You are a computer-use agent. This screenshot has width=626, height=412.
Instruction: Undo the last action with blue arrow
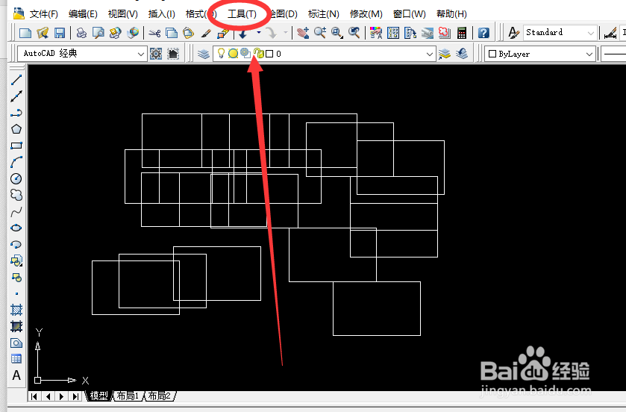242,34
